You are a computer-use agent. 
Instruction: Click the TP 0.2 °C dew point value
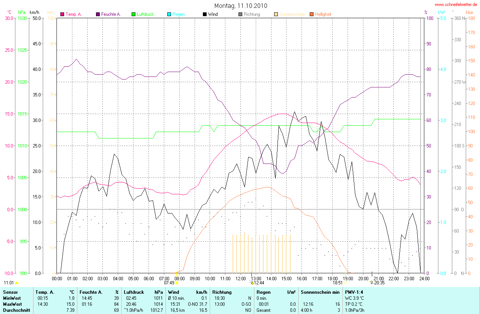(354, 304)
